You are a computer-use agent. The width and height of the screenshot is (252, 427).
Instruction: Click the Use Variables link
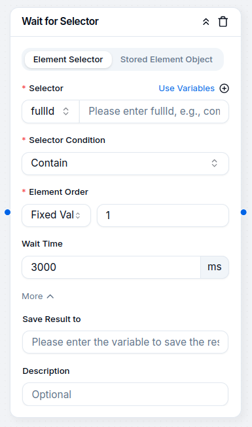[x=187, y=89]
